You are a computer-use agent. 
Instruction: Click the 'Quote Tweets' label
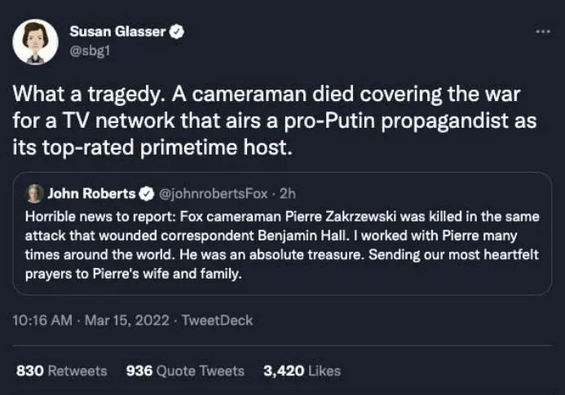[x=200, y=371]
